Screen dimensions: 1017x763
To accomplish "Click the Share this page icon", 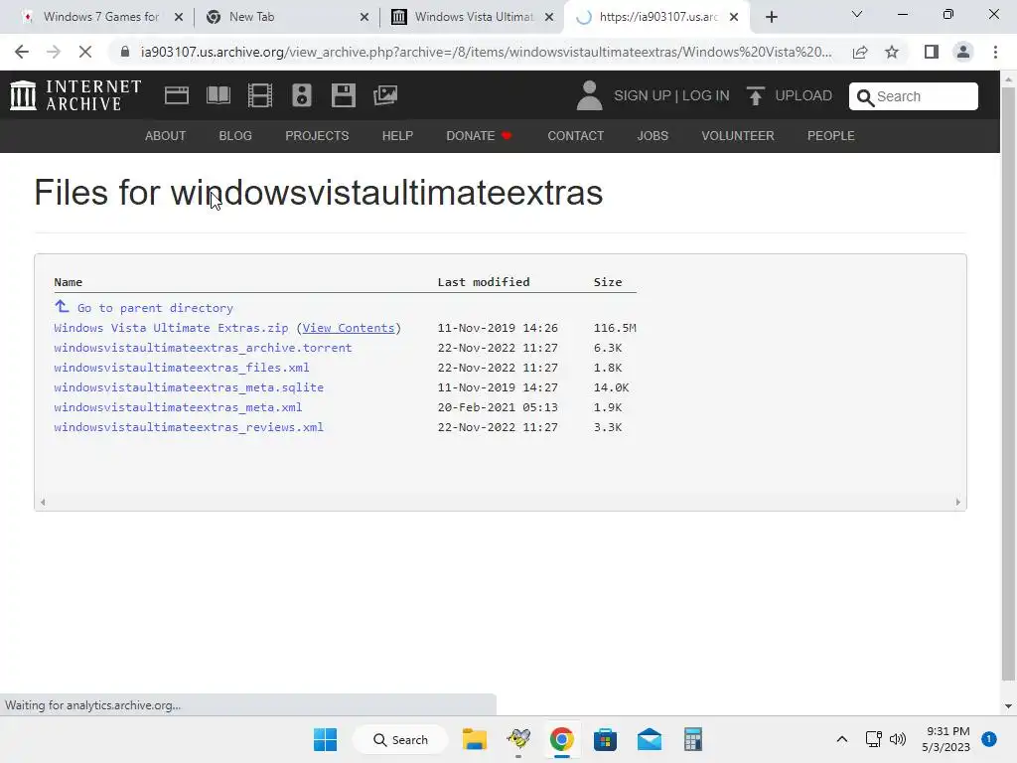I will 860,52.
